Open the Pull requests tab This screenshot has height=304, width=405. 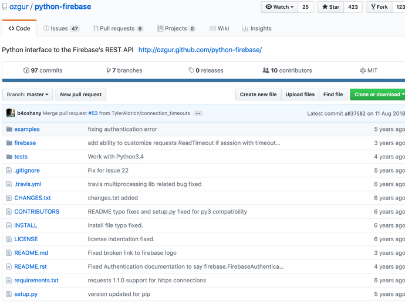point(118,28)
